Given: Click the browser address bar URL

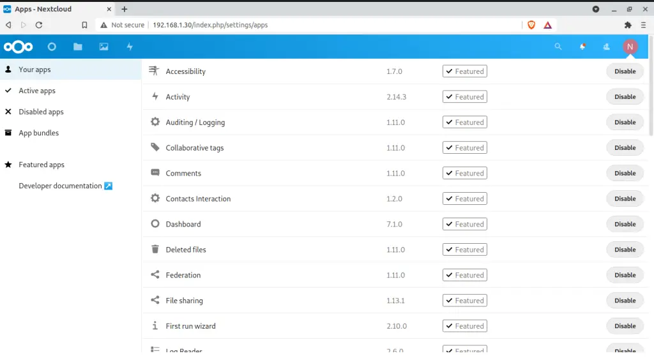Looking at the screenshot, I should coord(210,25).
